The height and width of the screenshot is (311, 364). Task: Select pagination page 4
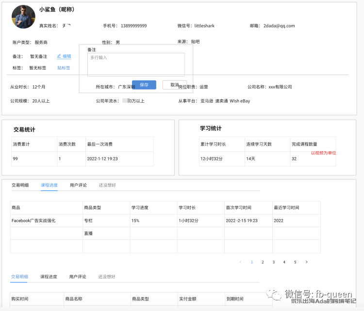(x=284, y=262)
